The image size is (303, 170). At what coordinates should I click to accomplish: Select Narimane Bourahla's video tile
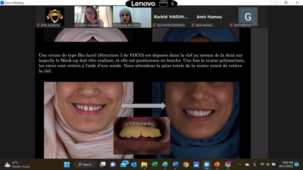tap(132, 17)
